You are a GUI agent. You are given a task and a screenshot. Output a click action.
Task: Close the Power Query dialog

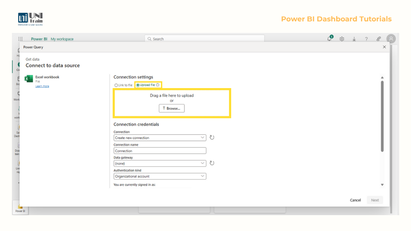pos(384,47)
